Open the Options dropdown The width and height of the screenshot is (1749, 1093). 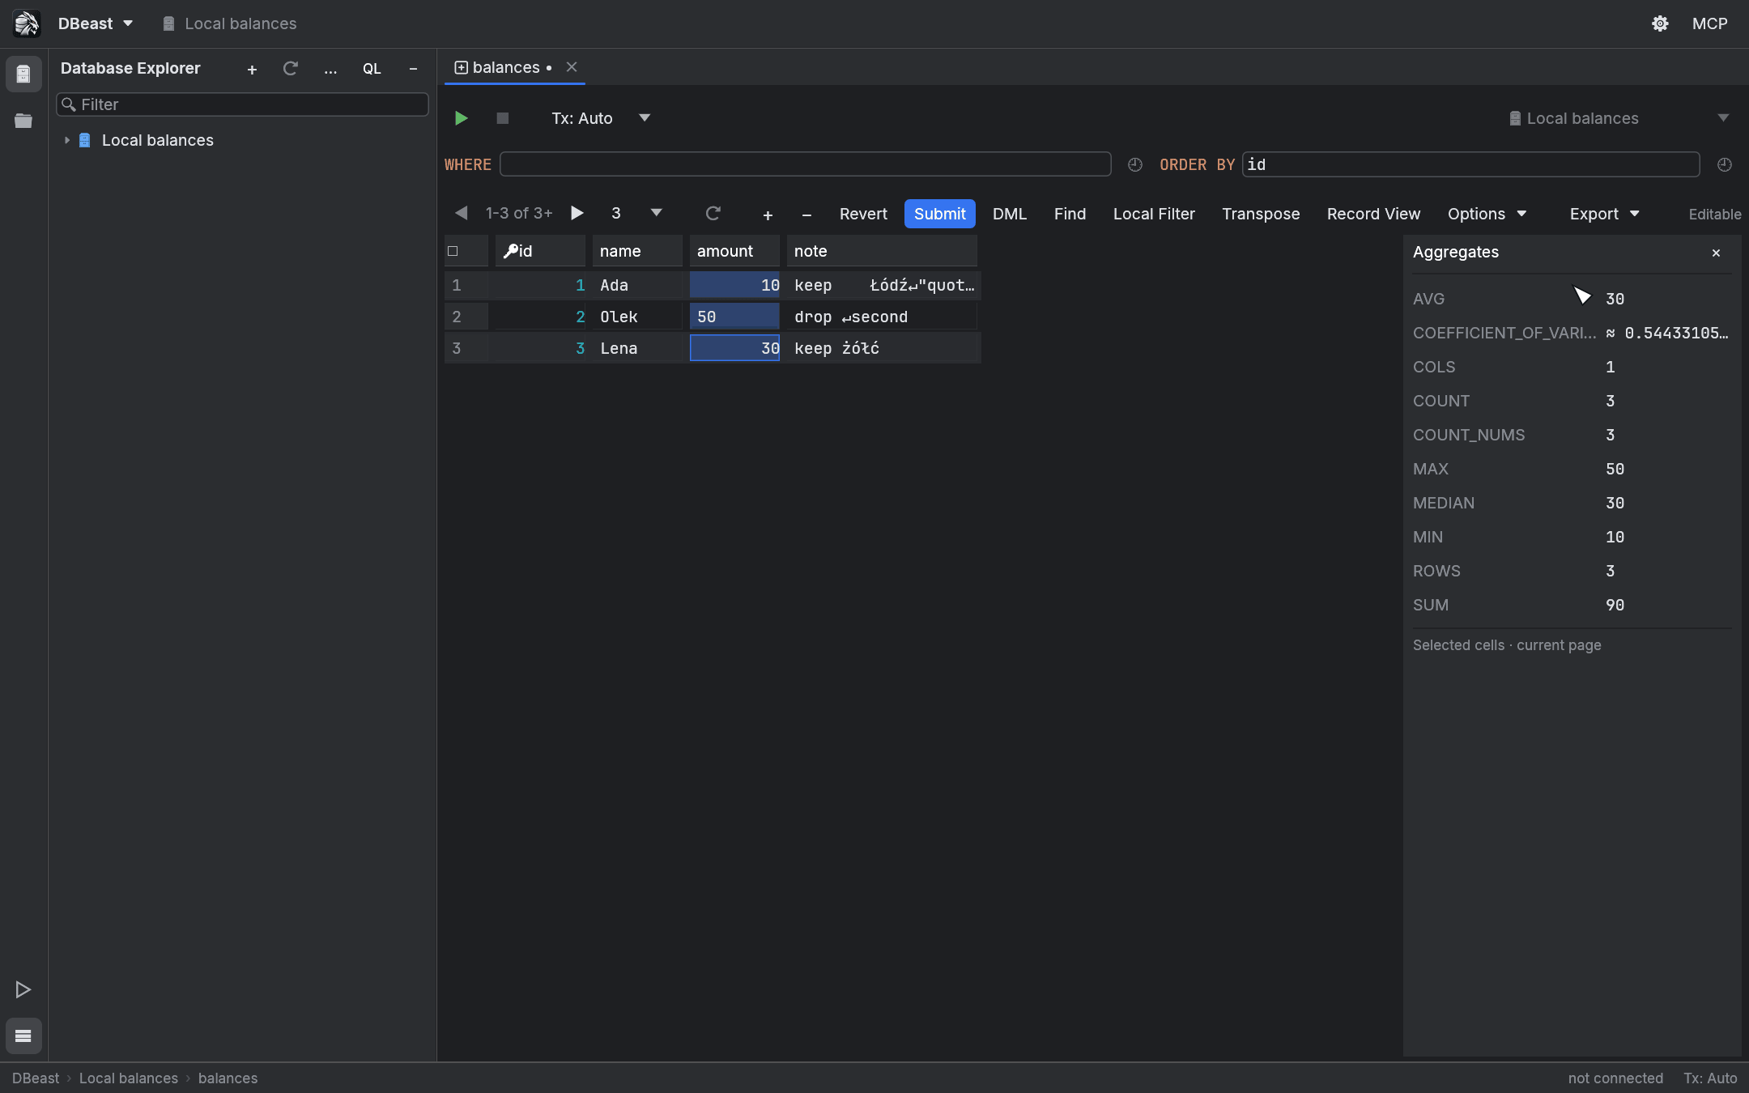pos(1487,214)
